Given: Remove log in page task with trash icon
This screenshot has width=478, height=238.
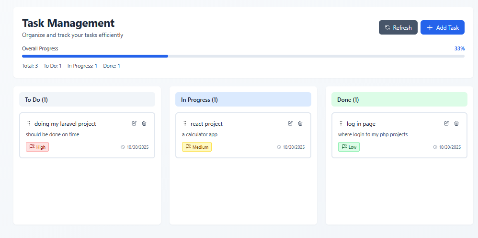Looking at the screenshot, I should pos(456,123).
